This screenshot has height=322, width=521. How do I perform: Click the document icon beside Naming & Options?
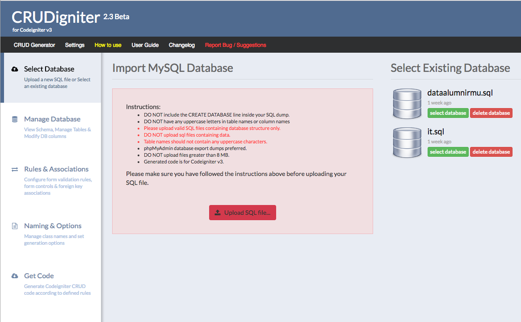point(15,226)
